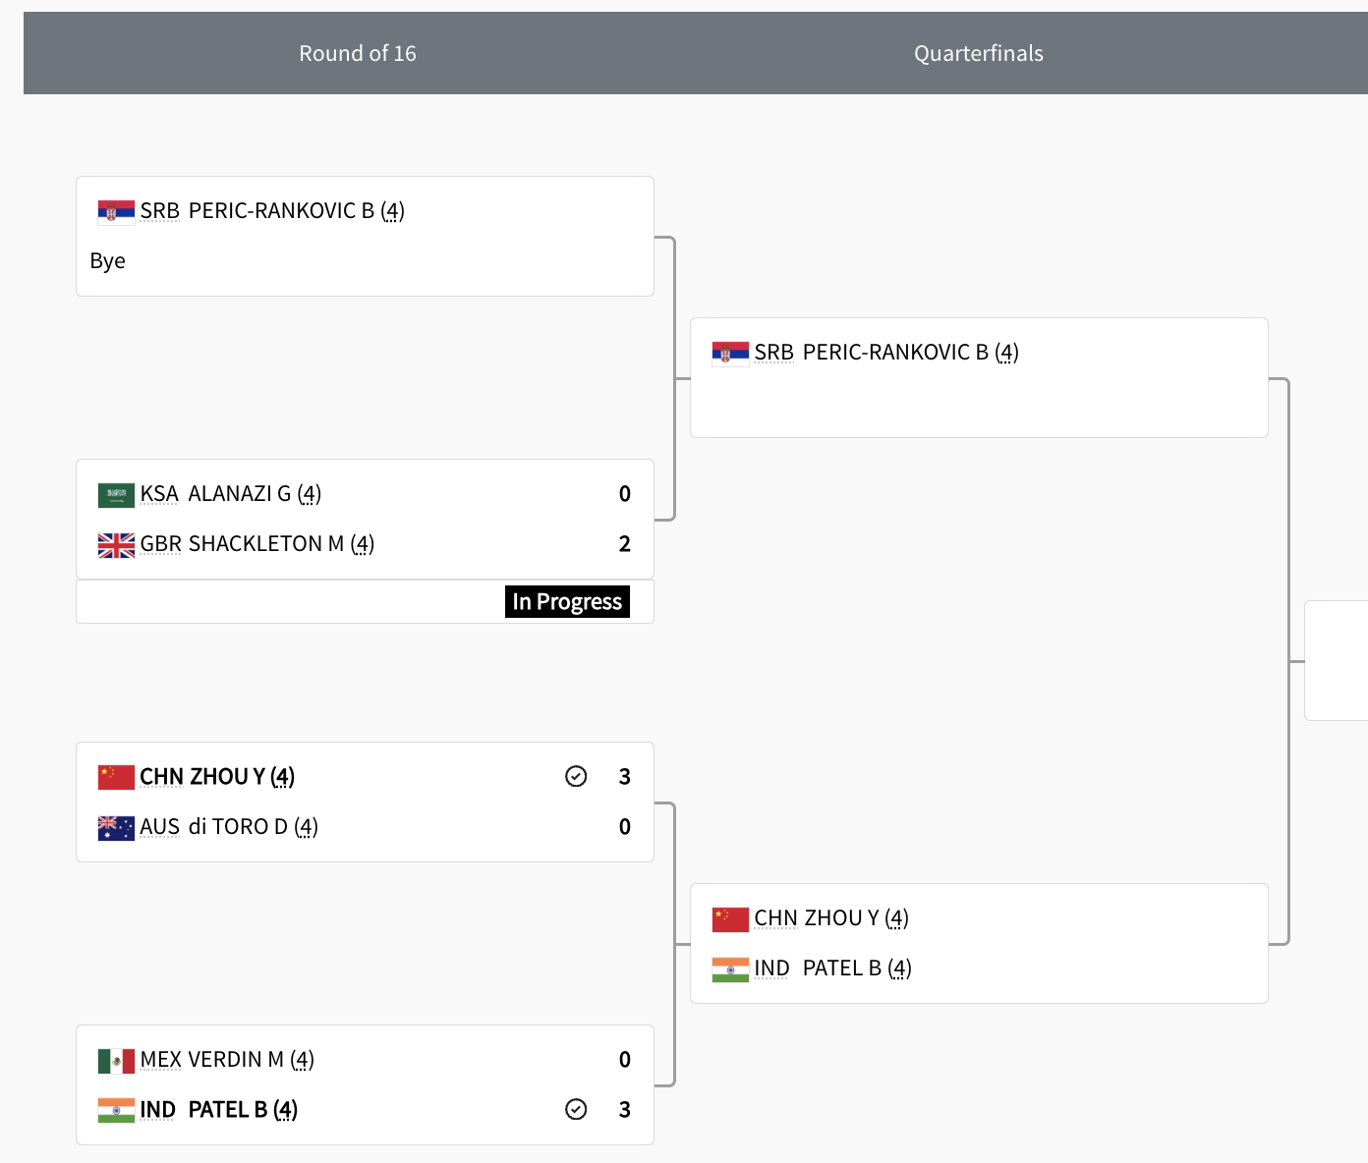Click the China flag in Quarterfinals

point(730,918)
